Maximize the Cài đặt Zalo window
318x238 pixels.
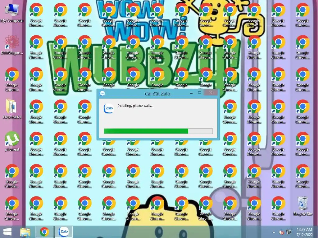point(200,92)
